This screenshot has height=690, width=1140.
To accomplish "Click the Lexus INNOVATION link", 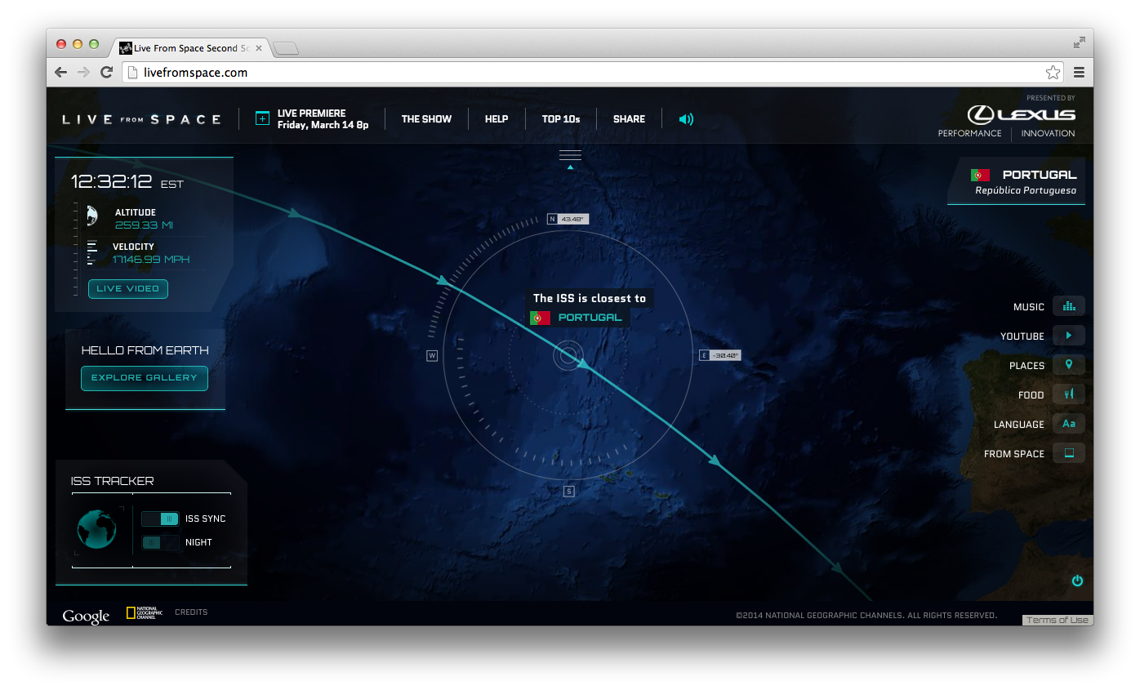I will coord(1048,133).
